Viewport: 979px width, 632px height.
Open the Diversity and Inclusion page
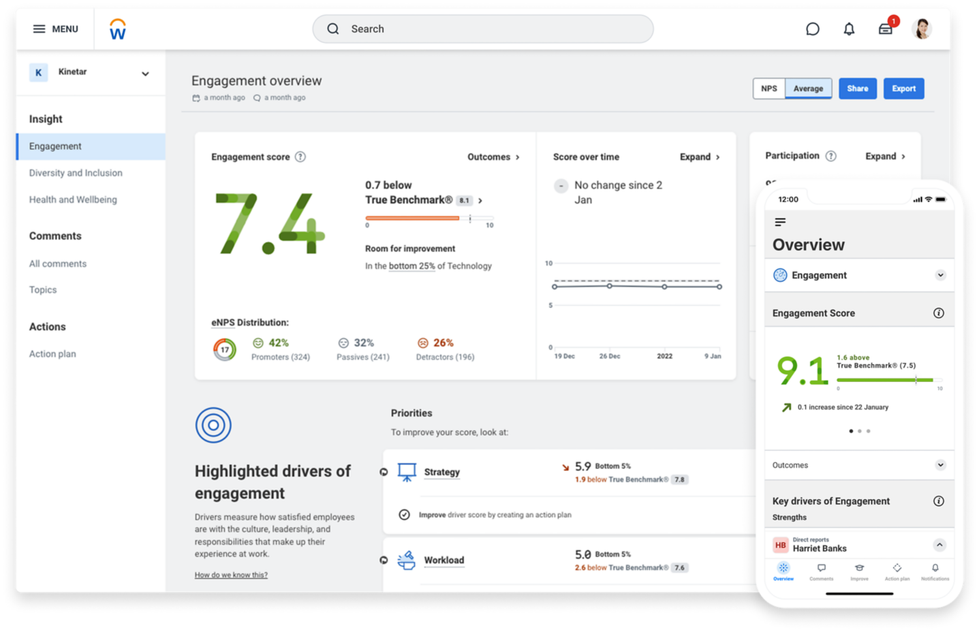pos(75,173)
